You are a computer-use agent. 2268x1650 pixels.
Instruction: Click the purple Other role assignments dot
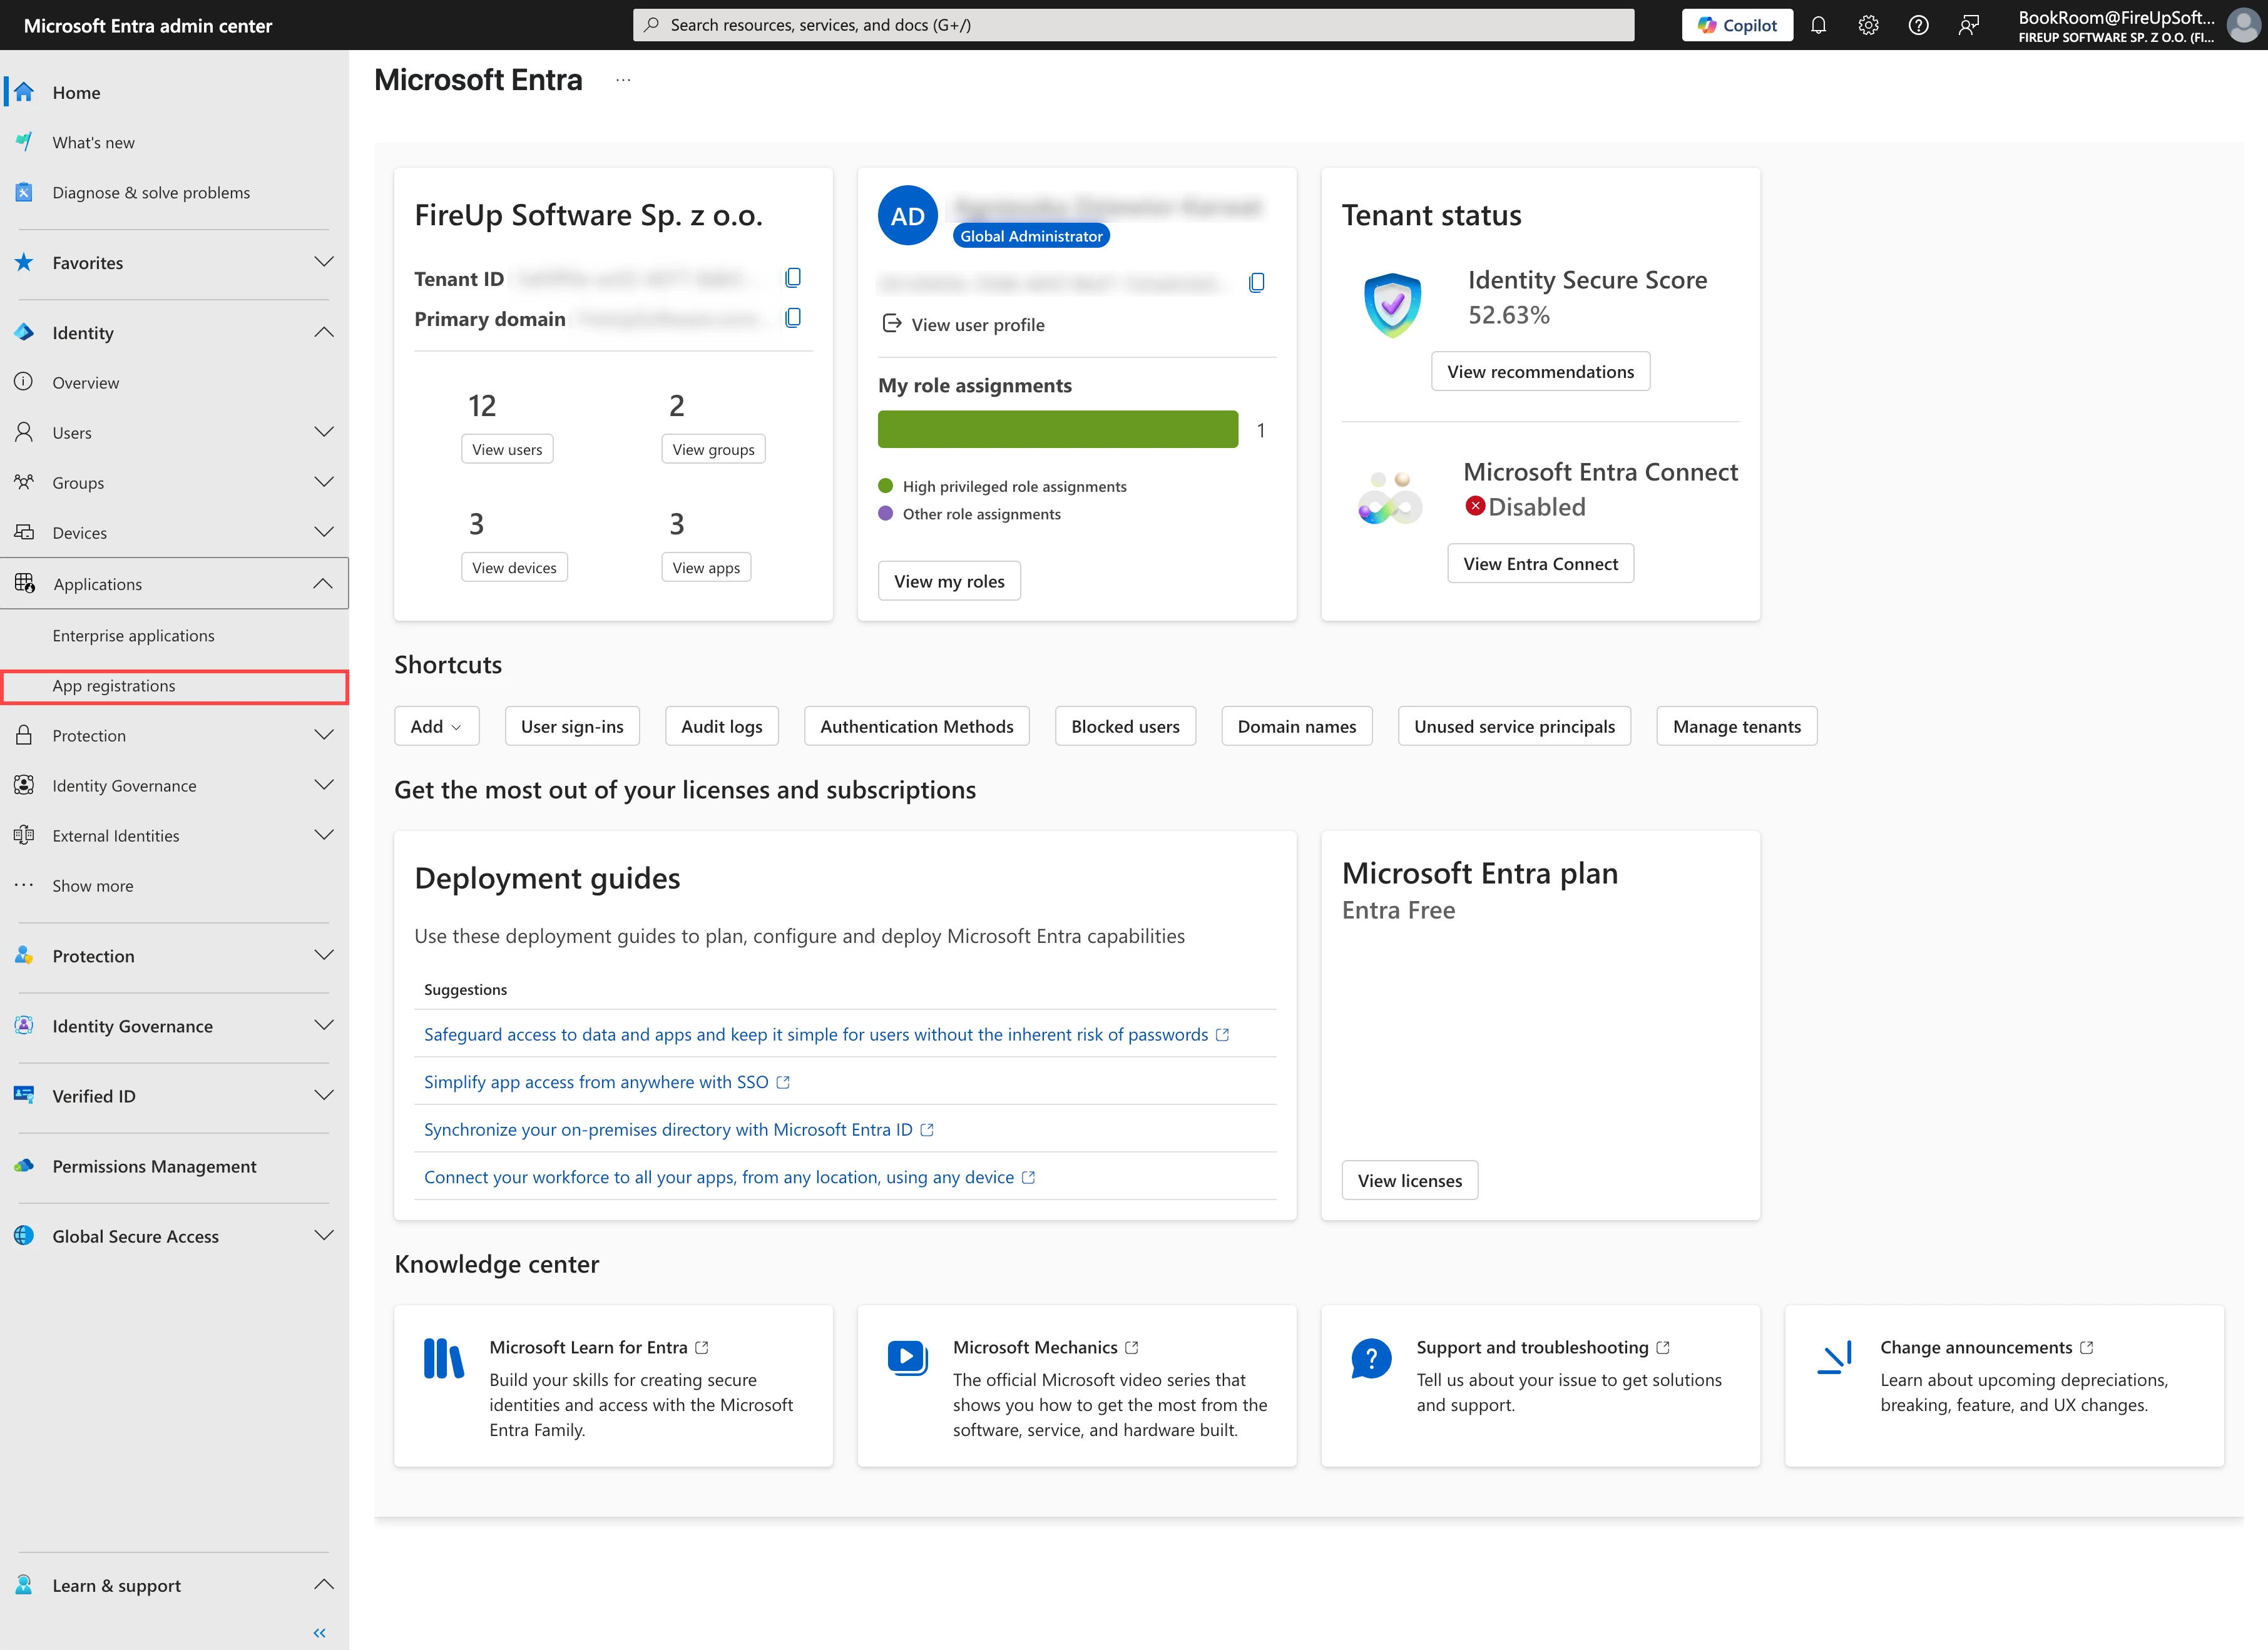click(x=885, y=513)
